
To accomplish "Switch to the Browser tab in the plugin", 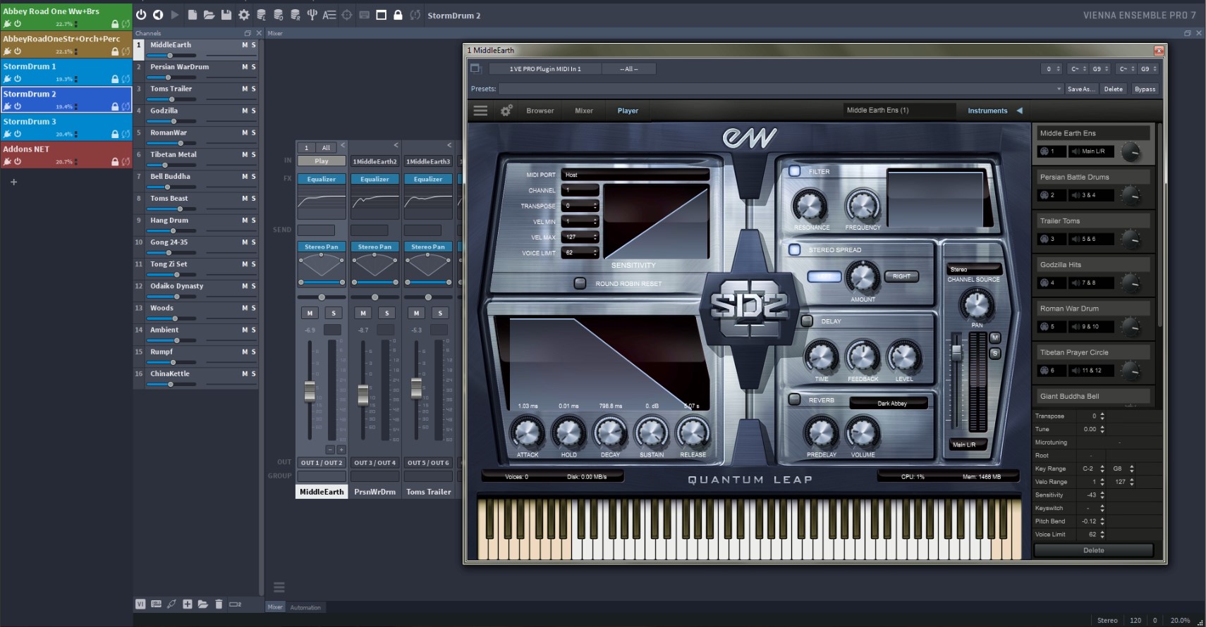I will tap(540, 111).
